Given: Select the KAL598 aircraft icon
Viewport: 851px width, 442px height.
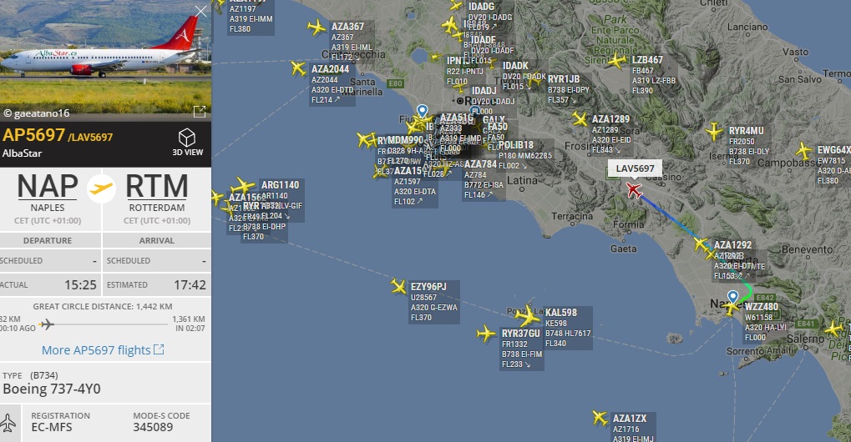Looking at the screenshot, I should point(528,315).
